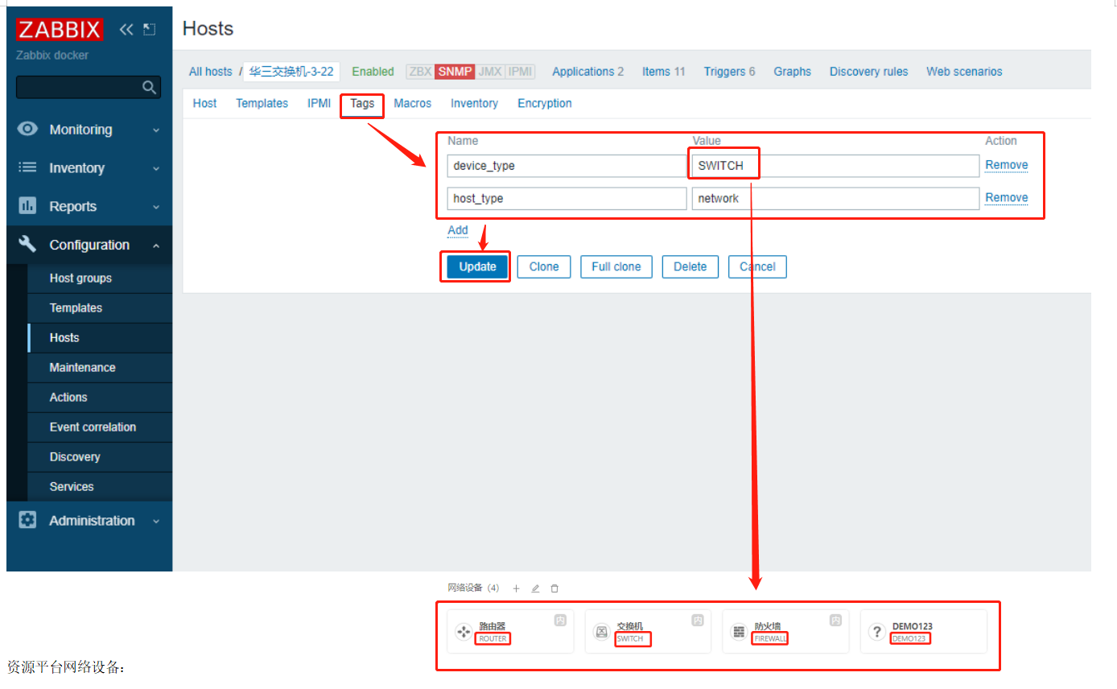This screenshot has height=689, width=1117.
Task: Click the 路由器 router icon
Action: click(x=463, y=632)
